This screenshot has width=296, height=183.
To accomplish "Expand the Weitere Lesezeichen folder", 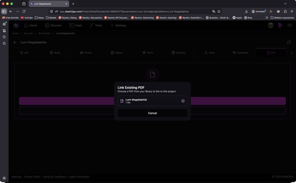I will [x=282, y=18].
